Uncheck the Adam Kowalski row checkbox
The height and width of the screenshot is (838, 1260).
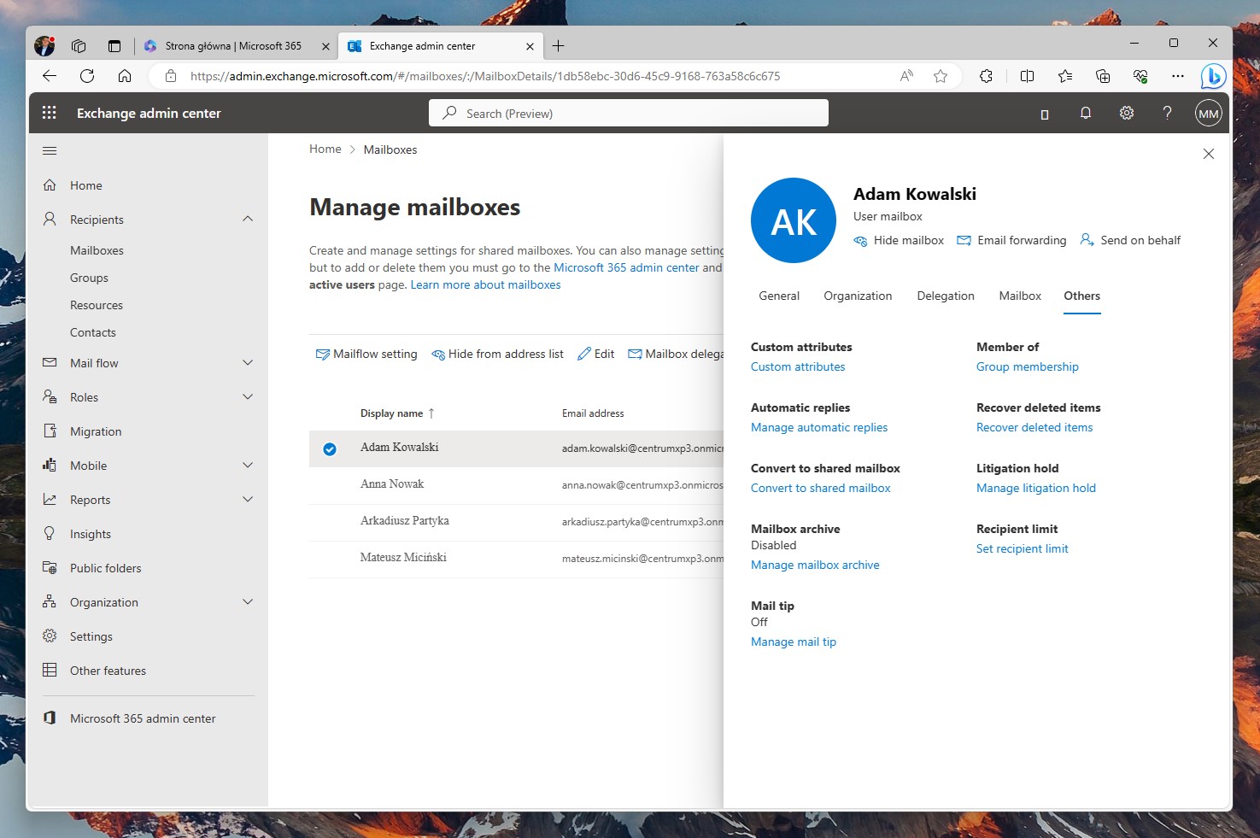[x=330, y=449]
